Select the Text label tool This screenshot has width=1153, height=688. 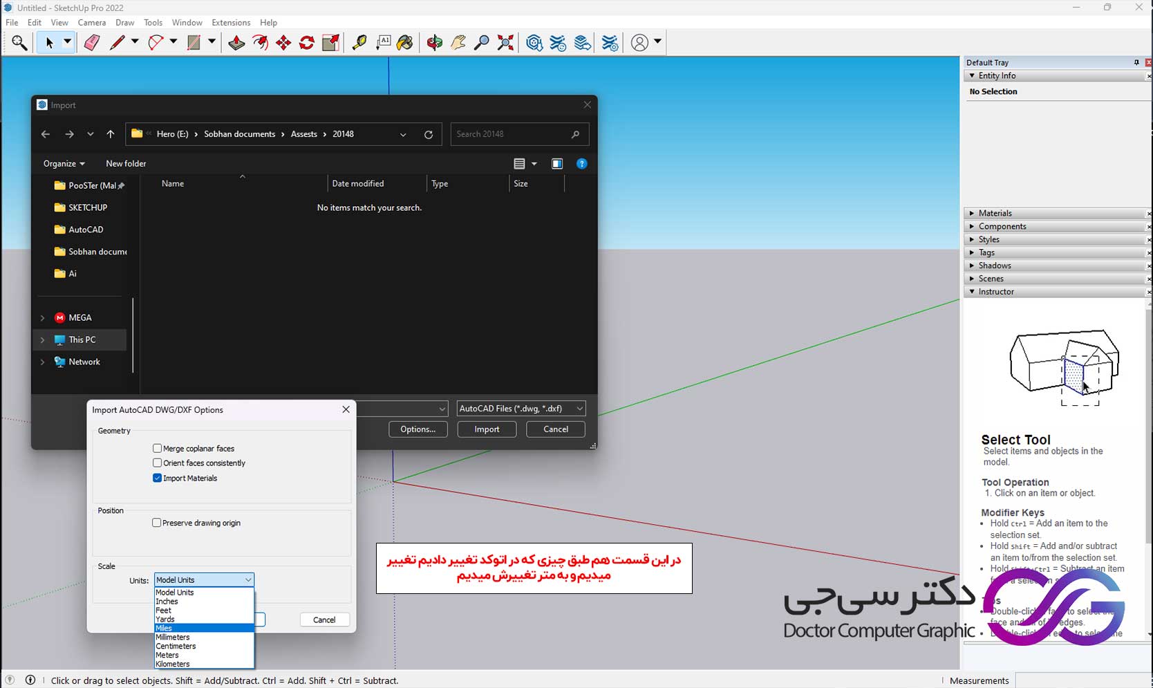click(x=383, y=43)
